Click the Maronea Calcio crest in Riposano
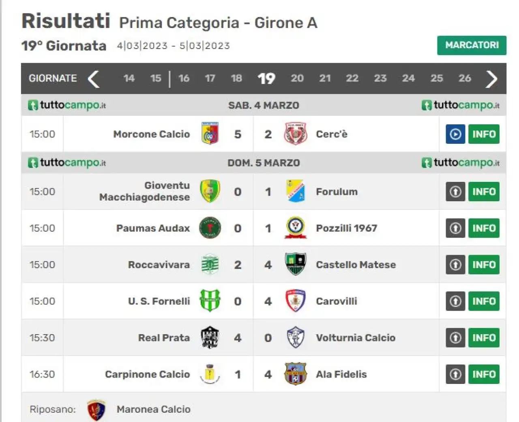The width and height of the screenshot is (519, 422). click(x=97, y=410)
